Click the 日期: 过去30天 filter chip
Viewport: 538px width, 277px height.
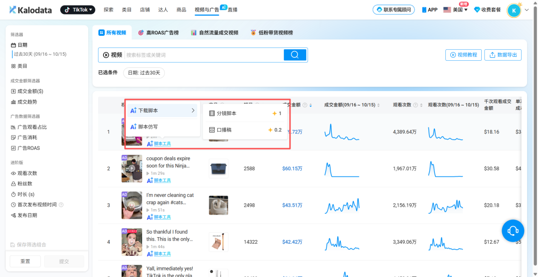pos(144,73)
